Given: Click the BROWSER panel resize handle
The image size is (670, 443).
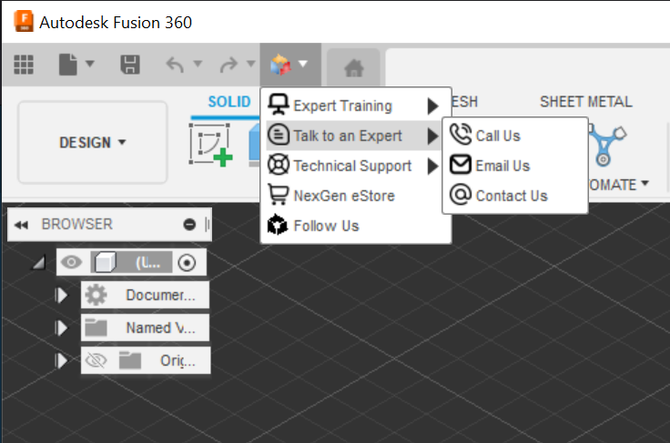Looking at the screenshot, I should [x=208, y=224].
